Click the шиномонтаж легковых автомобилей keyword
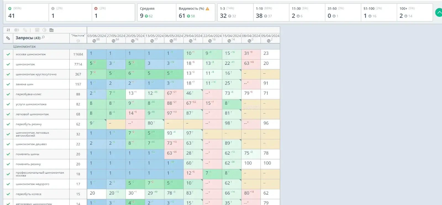 point(32,134)
